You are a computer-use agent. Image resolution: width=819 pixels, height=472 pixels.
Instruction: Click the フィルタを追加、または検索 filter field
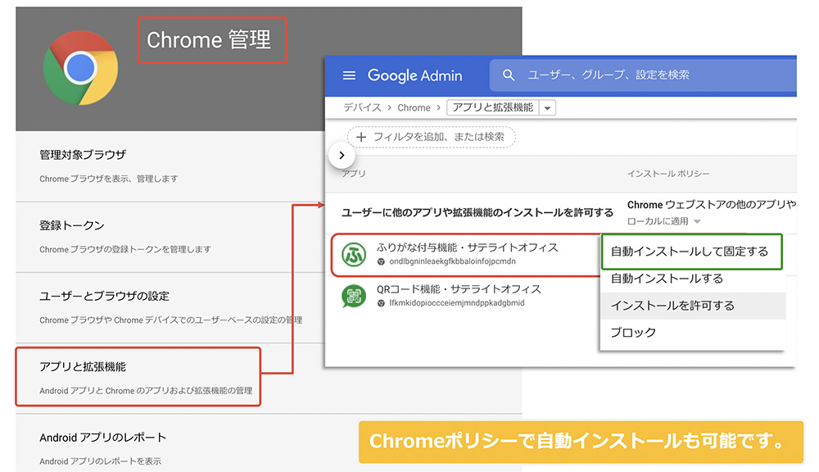pos(431,137)
